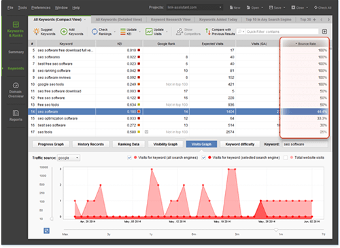This screenshot has width=340, height=248.
Task: Click the Save project icon
Action: pos(271,7)
